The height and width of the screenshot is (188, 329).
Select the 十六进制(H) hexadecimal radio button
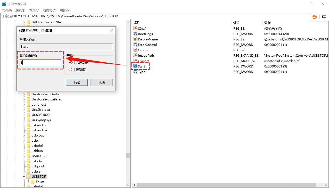click(70, 63)
